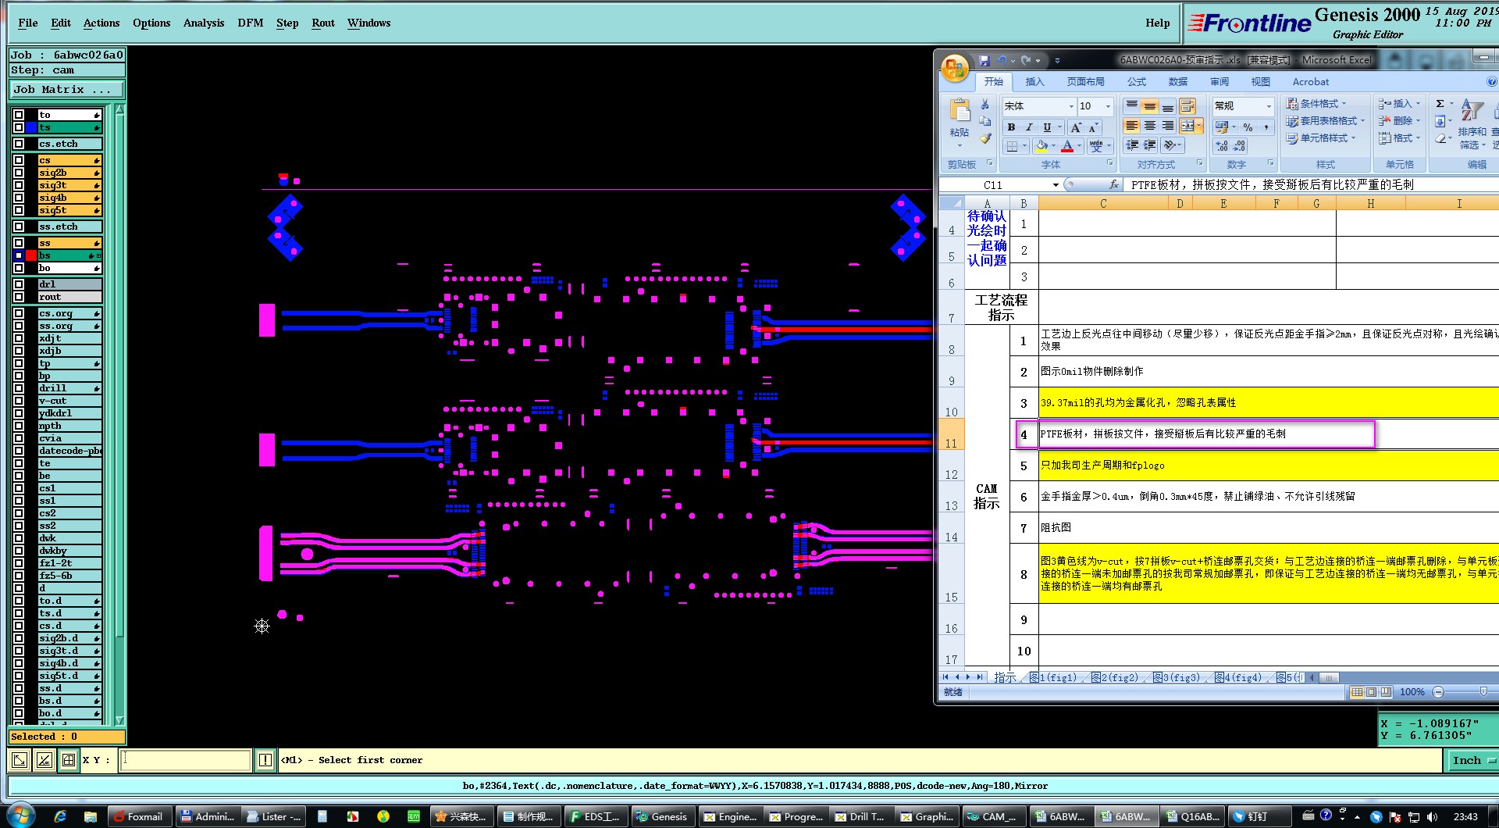This screenshot has height=828, width=1499.
Task: Open the Excel font size dropdown
Action: point(1108,106)
